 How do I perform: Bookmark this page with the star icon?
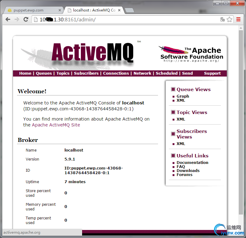pyautogui.click(x=229, y=20)
